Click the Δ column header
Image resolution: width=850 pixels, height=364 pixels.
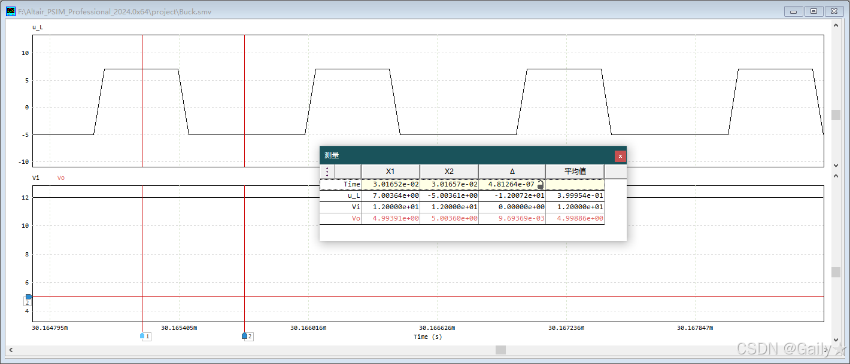[512, 172]
